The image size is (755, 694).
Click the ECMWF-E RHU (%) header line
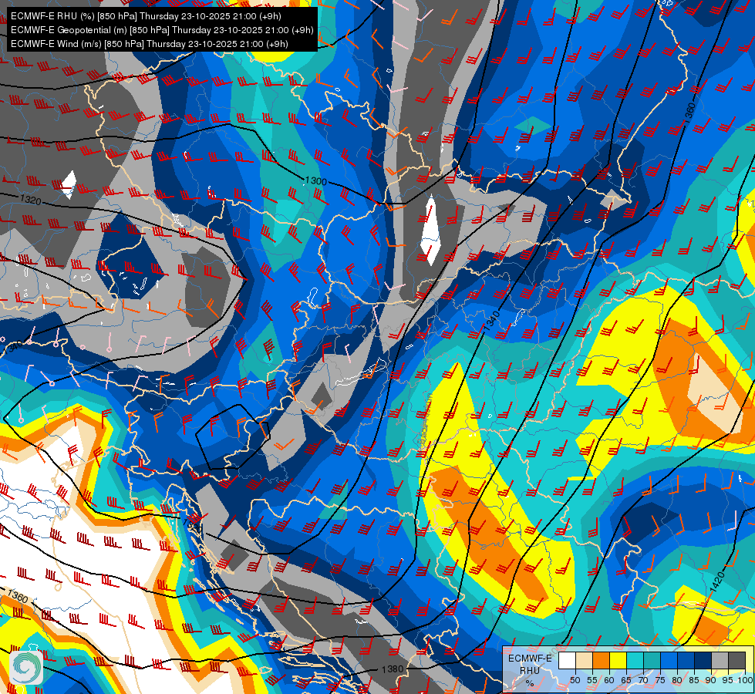click(146, 16)
